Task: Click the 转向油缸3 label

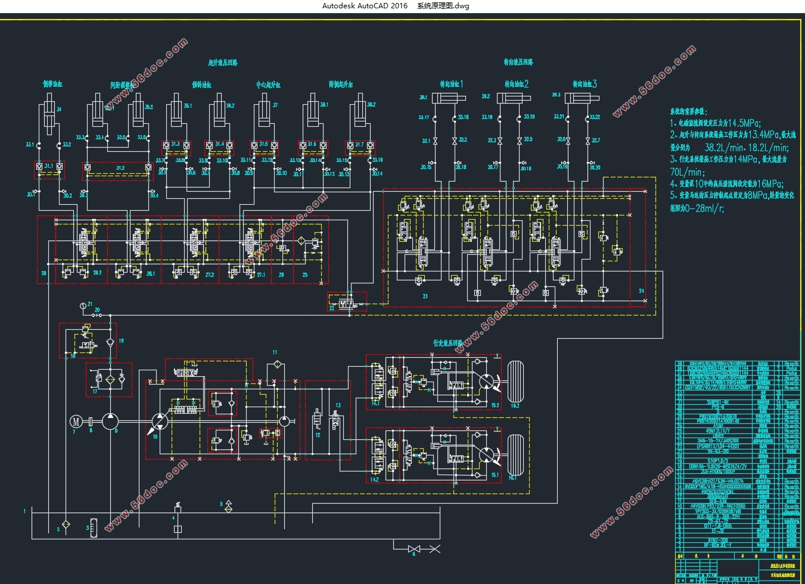Action: (x=585, y=84)
